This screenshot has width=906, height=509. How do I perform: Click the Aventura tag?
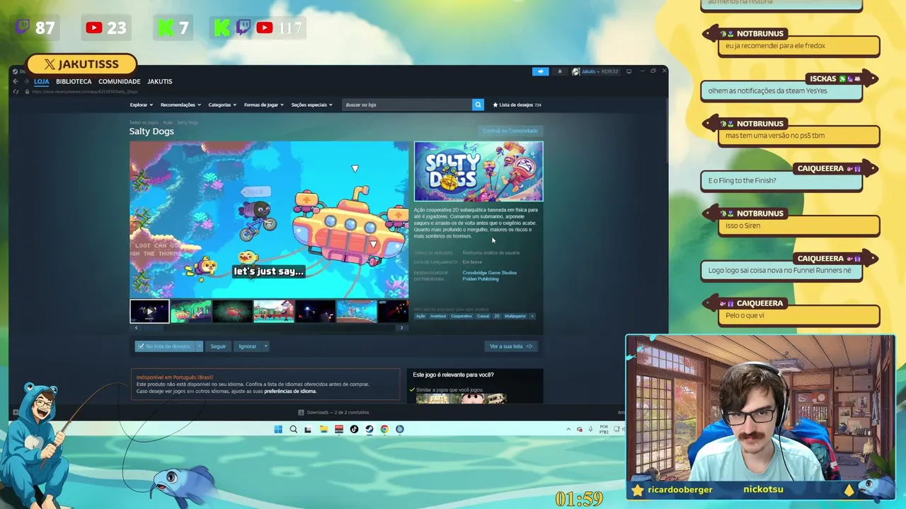[x=438, y=316]
